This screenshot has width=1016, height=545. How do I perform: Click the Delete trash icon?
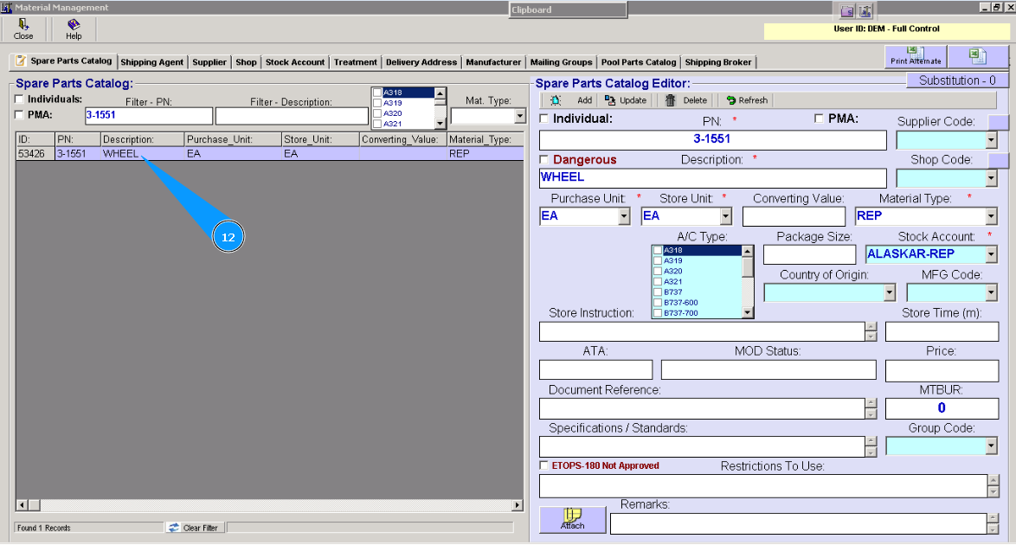tap(671, 100)
